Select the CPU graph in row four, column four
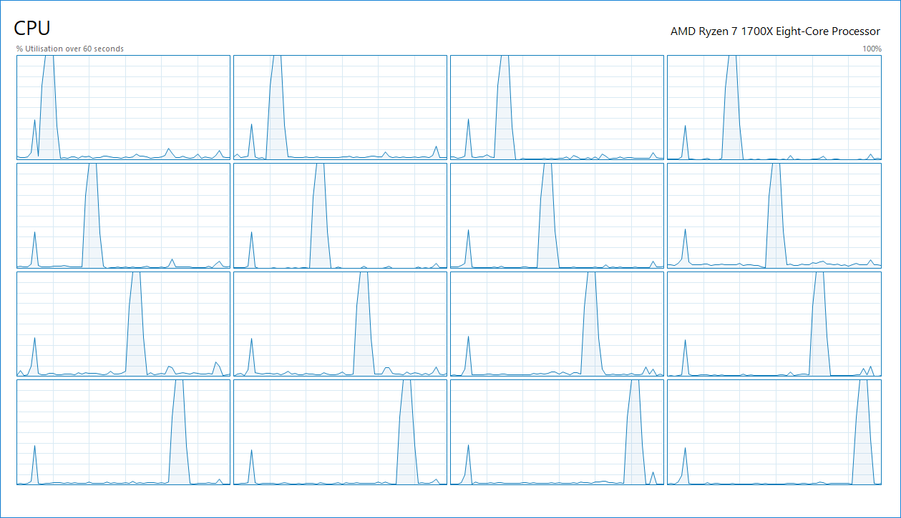 (x=774, y=432)
